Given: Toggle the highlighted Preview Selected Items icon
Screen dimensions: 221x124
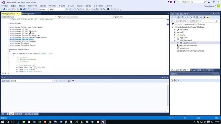Looking at the screenshot, I should (x=208, y=18).
